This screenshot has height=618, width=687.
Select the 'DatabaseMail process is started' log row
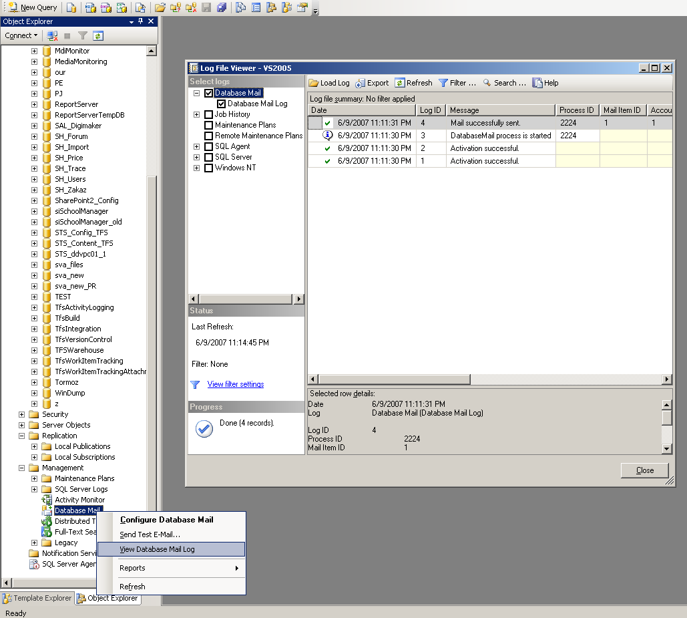coord(490,136)
